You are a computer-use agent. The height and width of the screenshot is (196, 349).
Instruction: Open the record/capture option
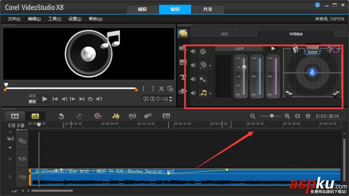pyautogui.click(x=98, y=116)
